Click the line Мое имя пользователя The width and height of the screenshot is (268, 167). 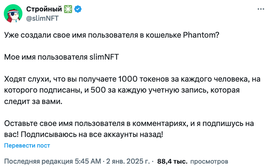coord(61,57)
